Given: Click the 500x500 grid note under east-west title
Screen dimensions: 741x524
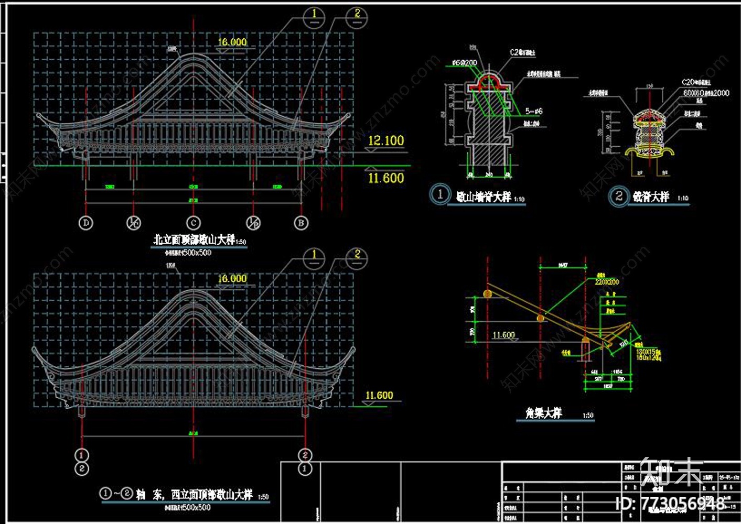Looking at the screenshot, I should pyautogui.click(x=188, y=507).
